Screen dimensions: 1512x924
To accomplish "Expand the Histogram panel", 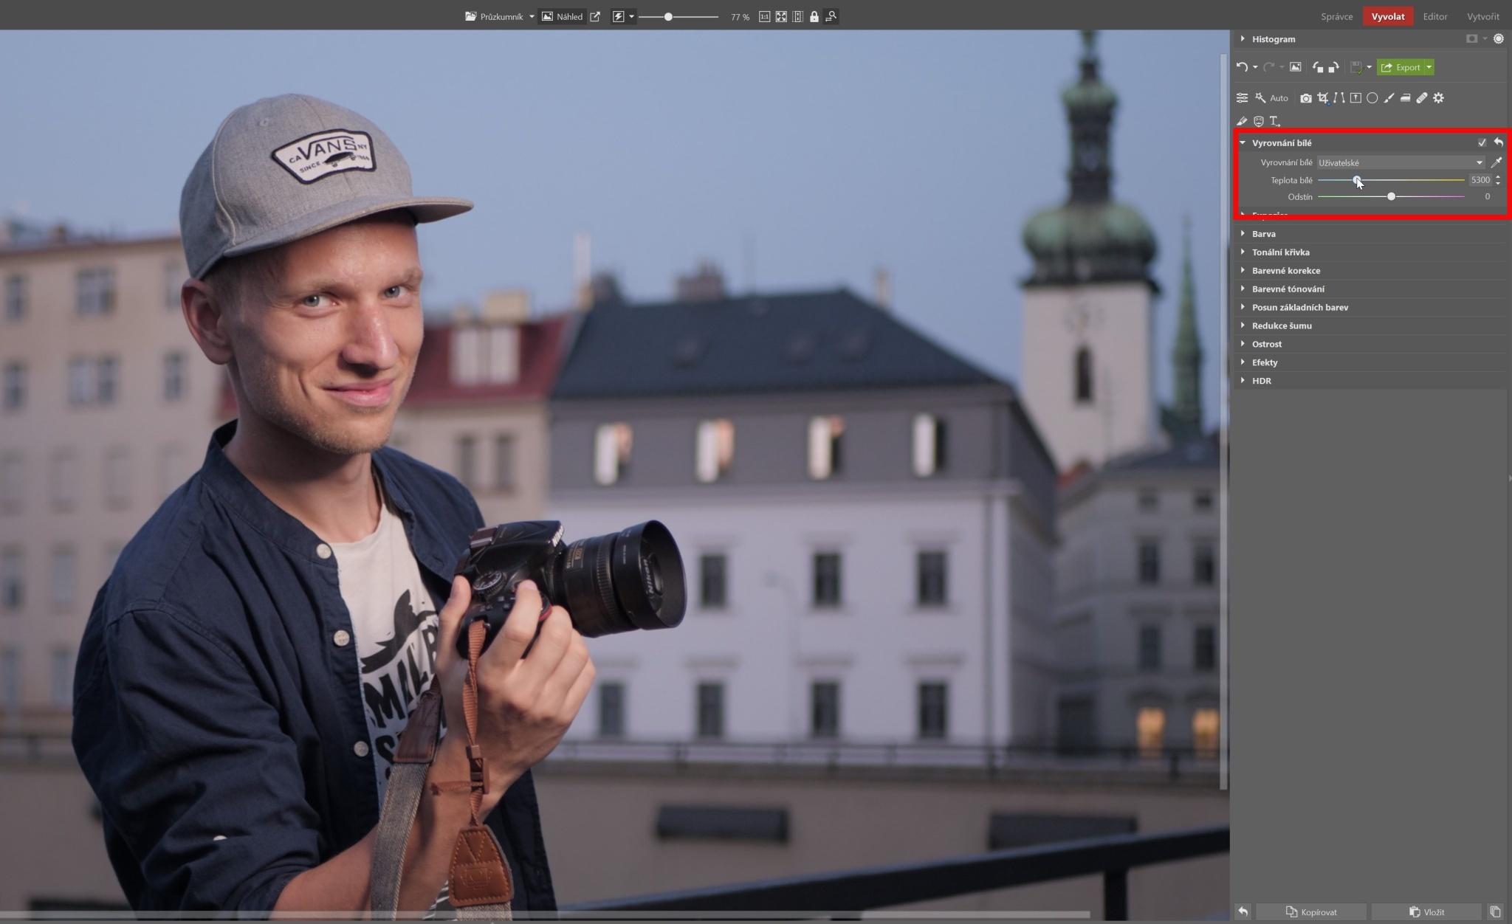I will pyautogui.click(x=1243, y=39).
